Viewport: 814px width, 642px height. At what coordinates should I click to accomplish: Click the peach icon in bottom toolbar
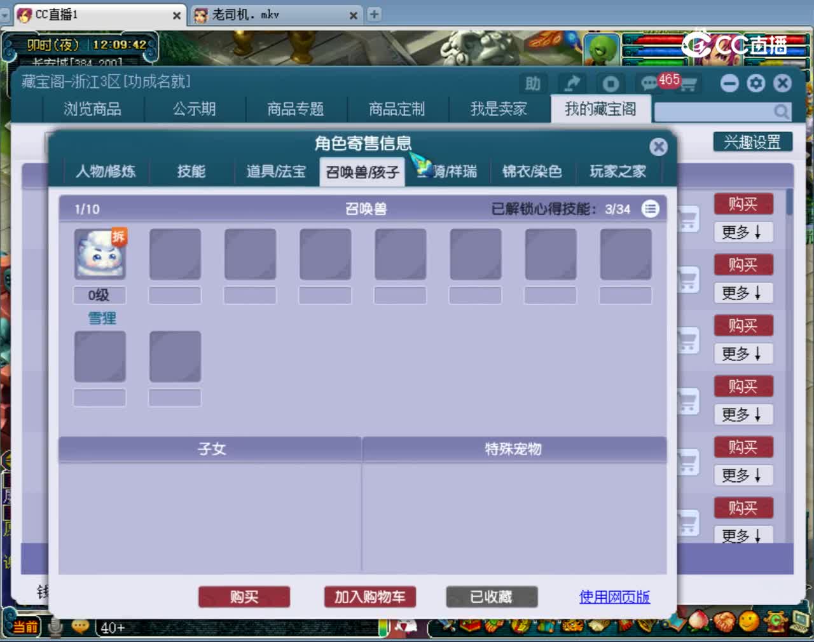tap(698, 620)
